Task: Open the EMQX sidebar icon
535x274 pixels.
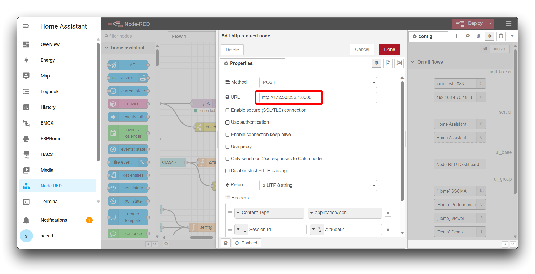Action: click(x=26, y=123)
